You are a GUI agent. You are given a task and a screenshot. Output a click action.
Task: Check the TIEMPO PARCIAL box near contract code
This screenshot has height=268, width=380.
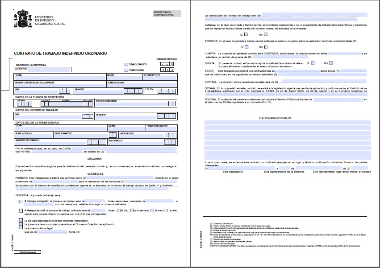point(127,70)
